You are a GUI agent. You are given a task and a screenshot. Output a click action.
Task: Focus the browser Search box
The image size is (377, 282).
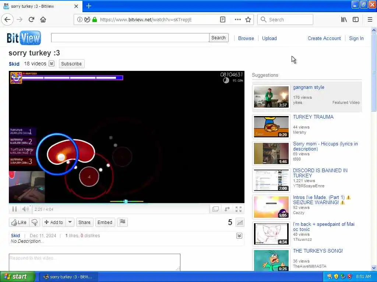point(285,20)
